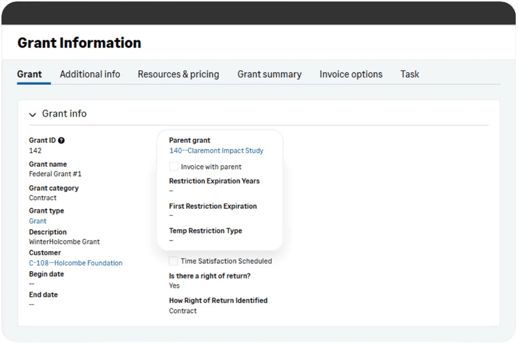Enable the Time Satisfaction Scheduled checkbox
The image size is (518, 344).
coord(173,261)
